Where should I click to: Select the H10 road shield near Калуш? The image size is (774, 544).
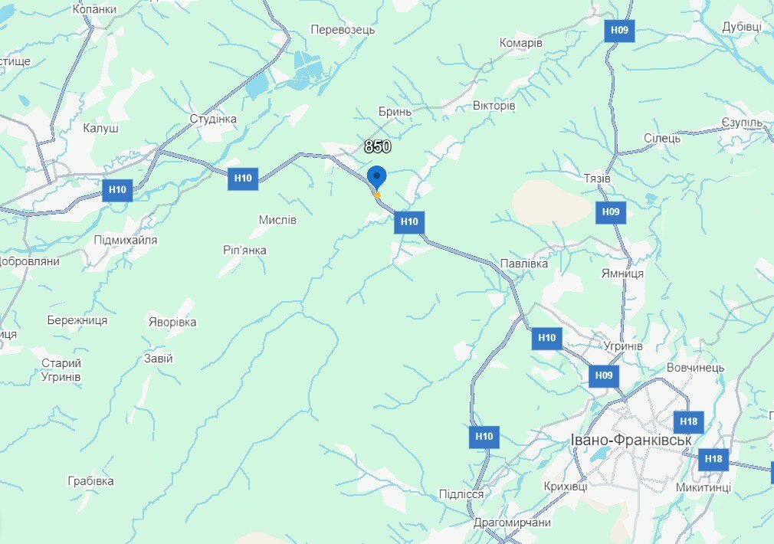pyautogui.click(x=117, y=190)
